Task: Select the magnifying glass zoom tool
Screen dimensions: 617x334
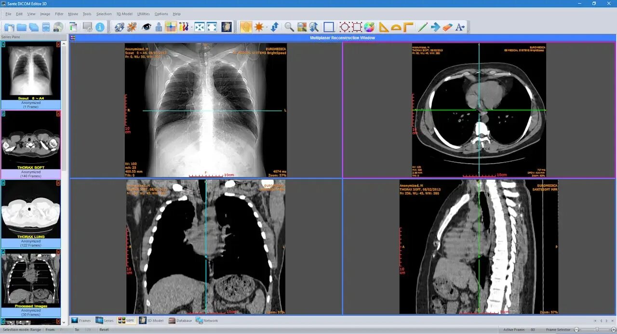Action: (x=289, y=27)
